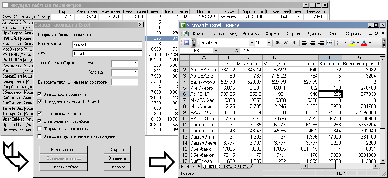Open the Правка menu in Excel

pyautogui.click(x=216, y=34)
